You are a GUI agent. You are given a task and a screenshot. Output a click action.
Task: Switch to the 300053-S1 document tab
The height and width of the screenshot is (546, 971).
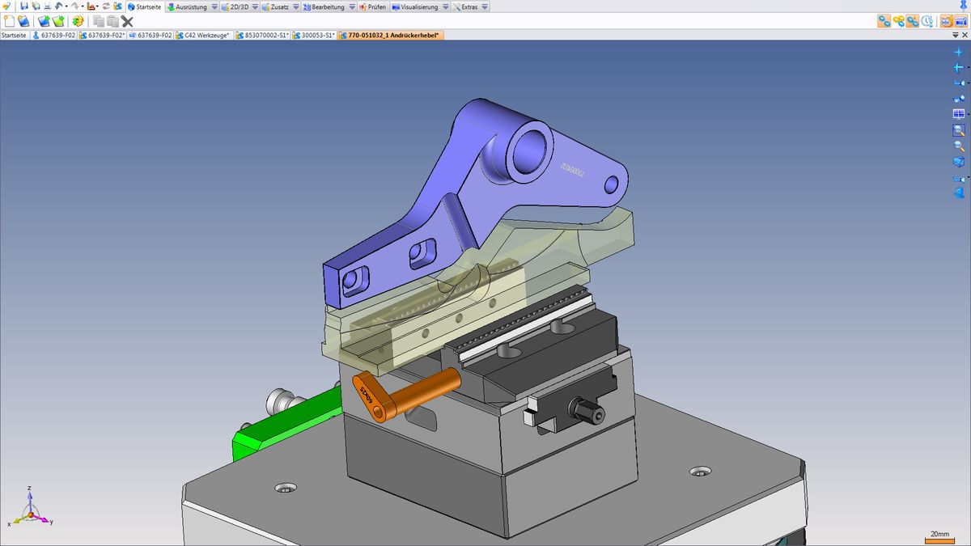[x=314, y=36]
